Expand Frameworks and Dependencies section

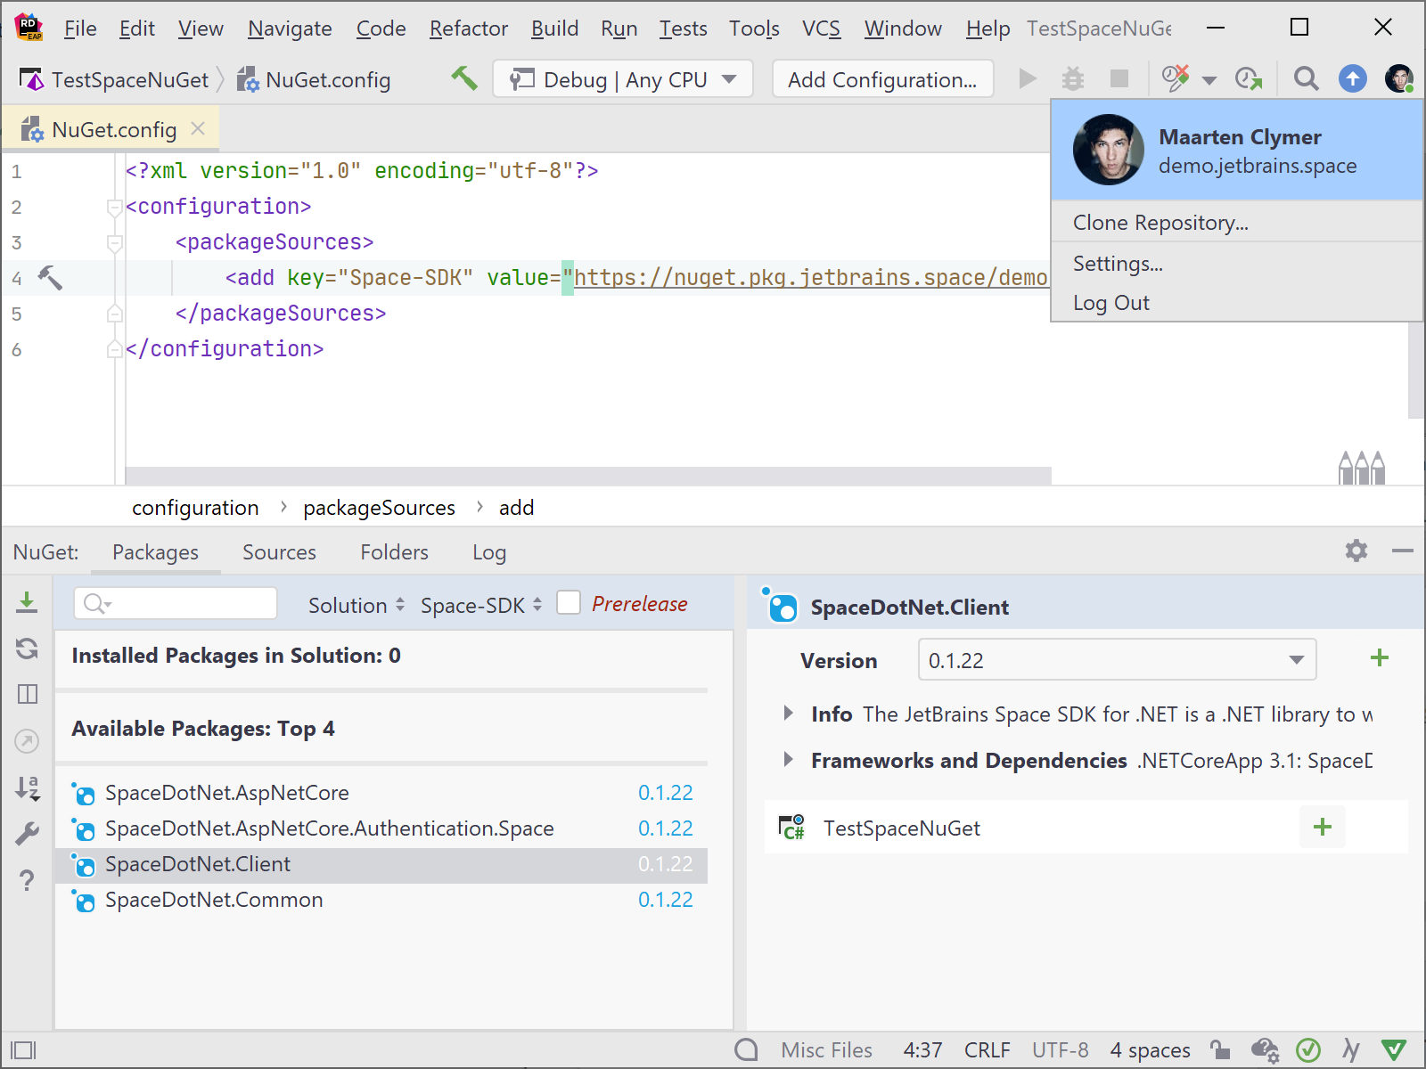[788, 760]
